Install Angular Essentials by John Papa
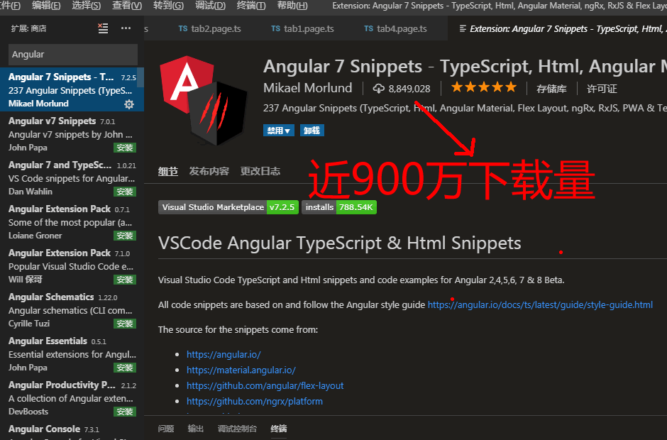The image size is (667, 440). point(125,368)
